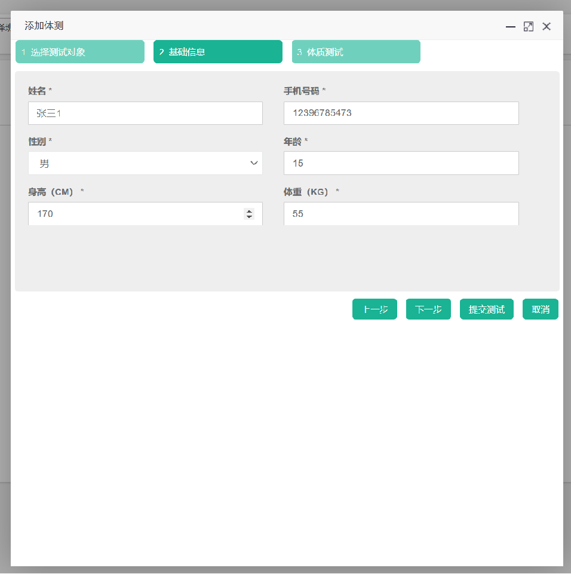Click the up arrow of height spinner

tap(249, 211)
